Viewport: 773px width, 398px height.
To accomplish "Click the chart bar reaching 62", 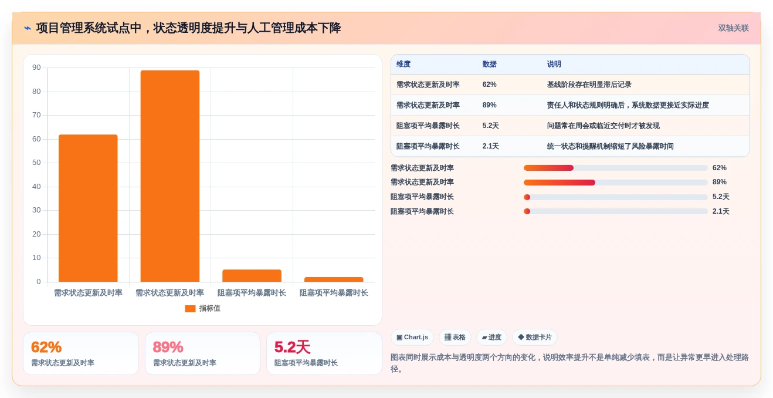I will (x=88, y=208).
